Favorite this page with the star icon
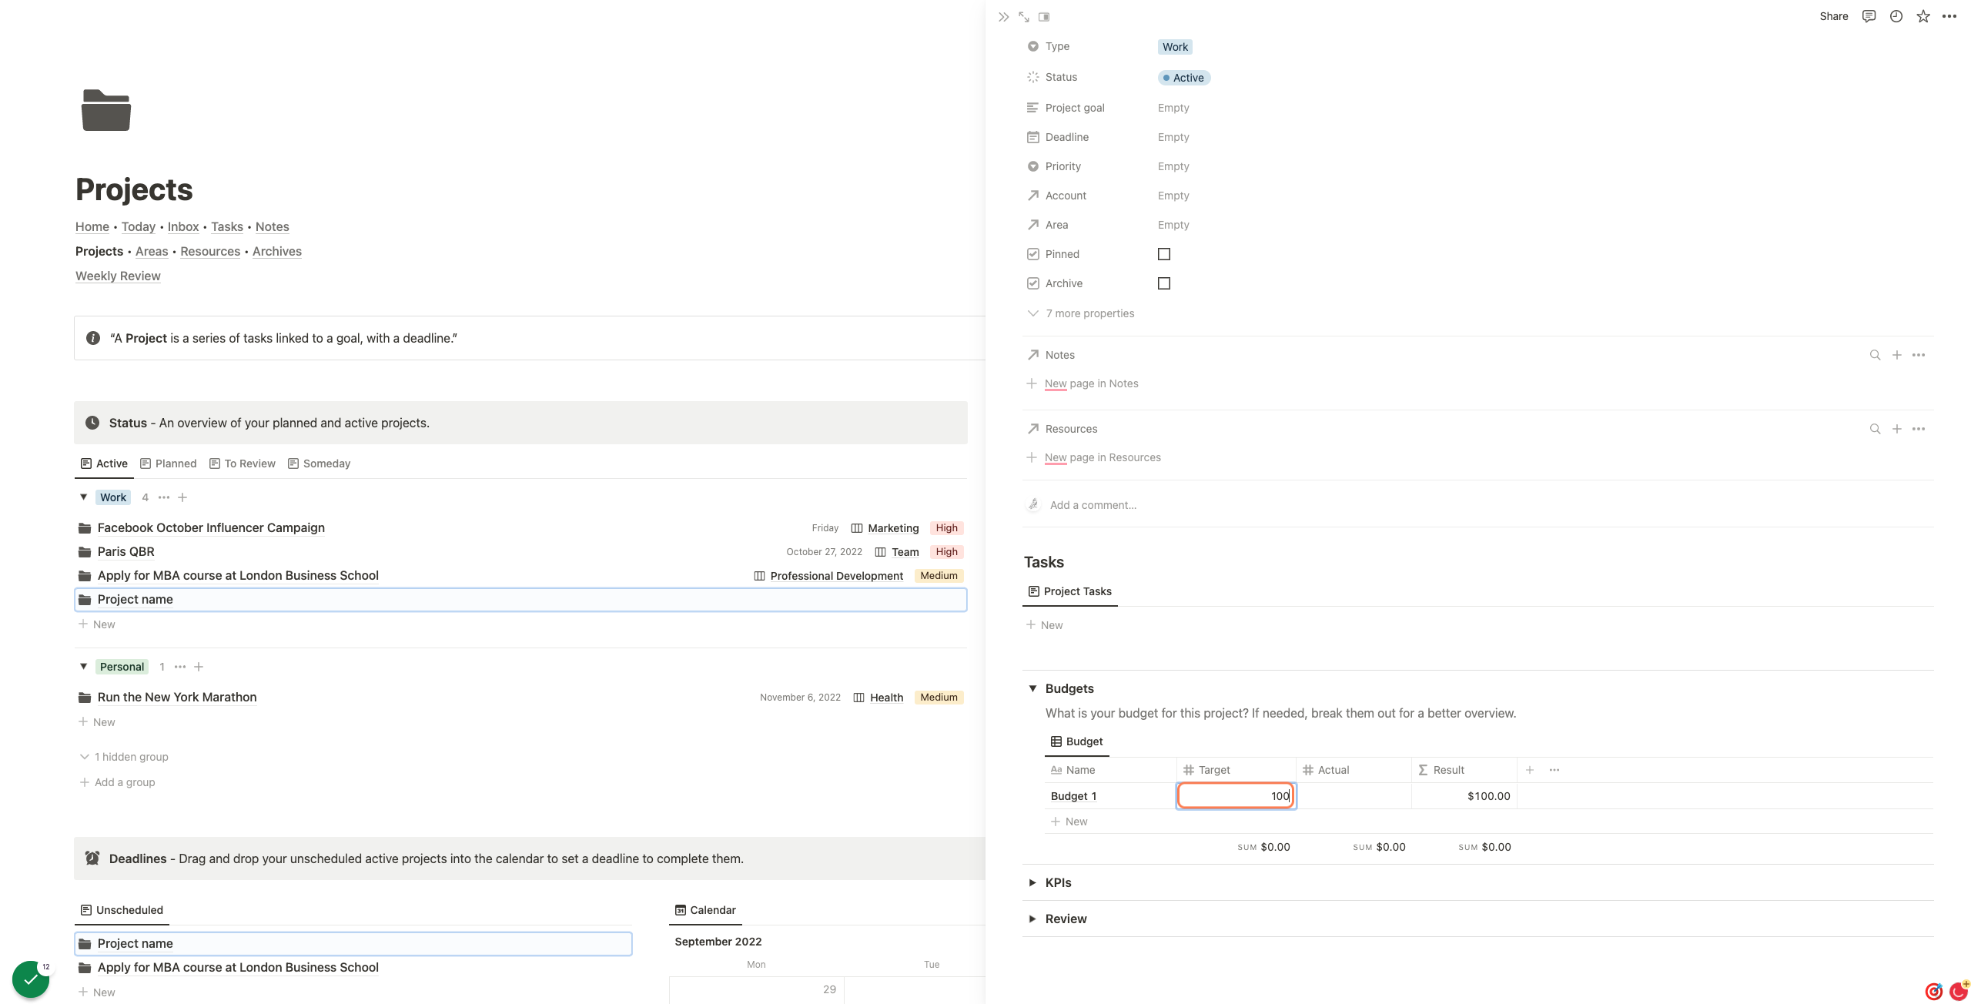 [x=1923, y=16]
